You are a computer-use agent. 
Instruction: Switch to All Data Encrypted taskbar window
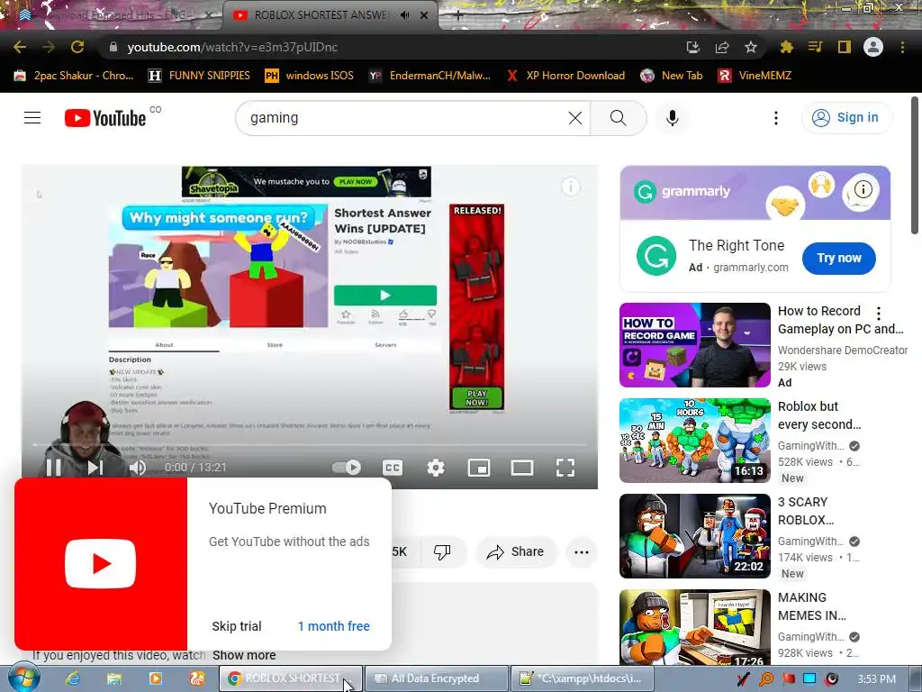[436, 678]
